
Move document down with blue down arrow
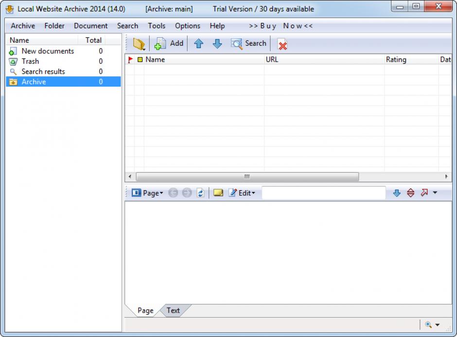click(x=217, y=44)
